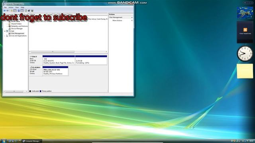
Task: Click the analog clock gadget
Action: [x=245, y=54]
